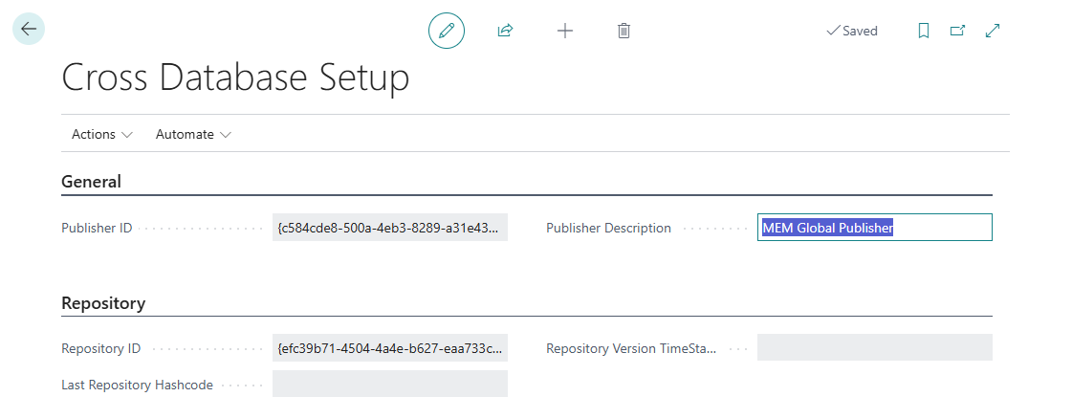Click the Publisher ID field
The height and width of the screenshot is (419, 1072).
390,228
